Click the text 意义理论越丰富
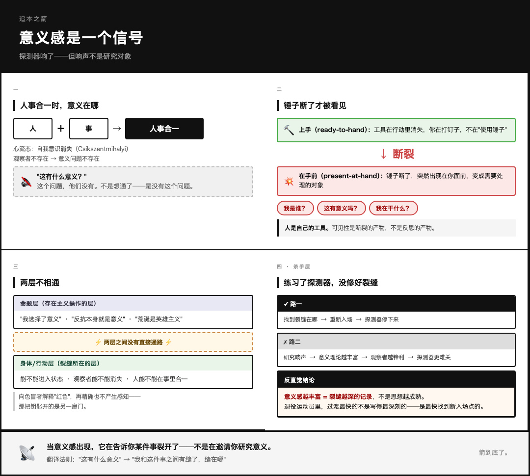530x476 pixels. coord(338,357)
